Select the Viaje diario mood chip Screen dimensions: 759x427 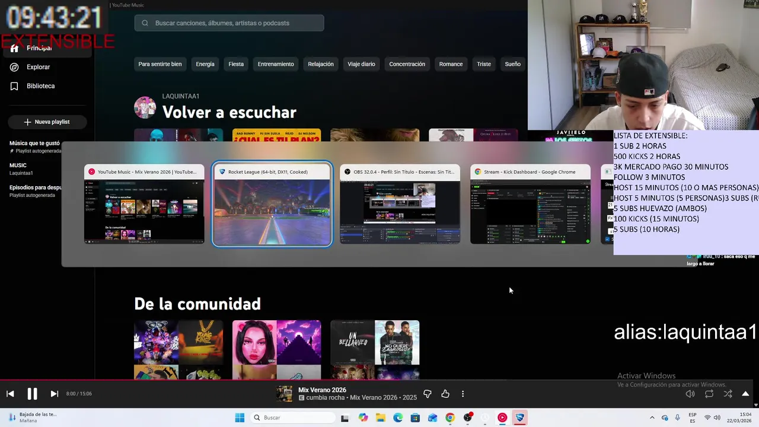(x=361, y=64)
